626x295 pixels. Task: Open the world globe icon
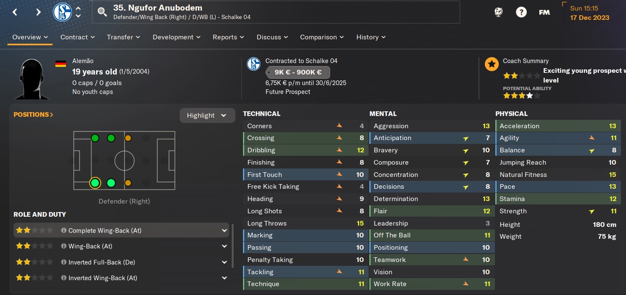tap(498, 12)
